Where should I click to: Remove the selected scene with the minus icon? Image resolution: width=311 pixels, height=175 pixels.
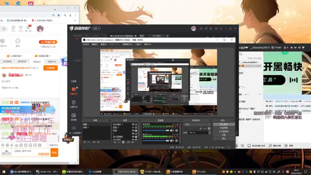pyautogui.click(x=89, y=142)
